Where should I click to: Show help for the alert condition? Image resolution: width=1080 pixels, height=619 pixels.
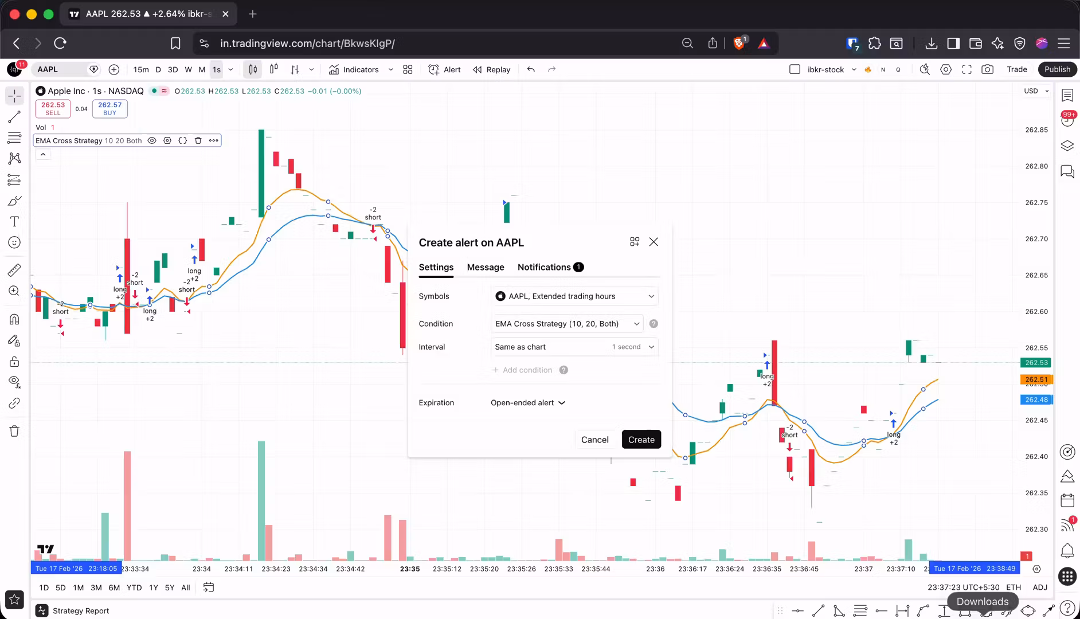coord(654,324)
